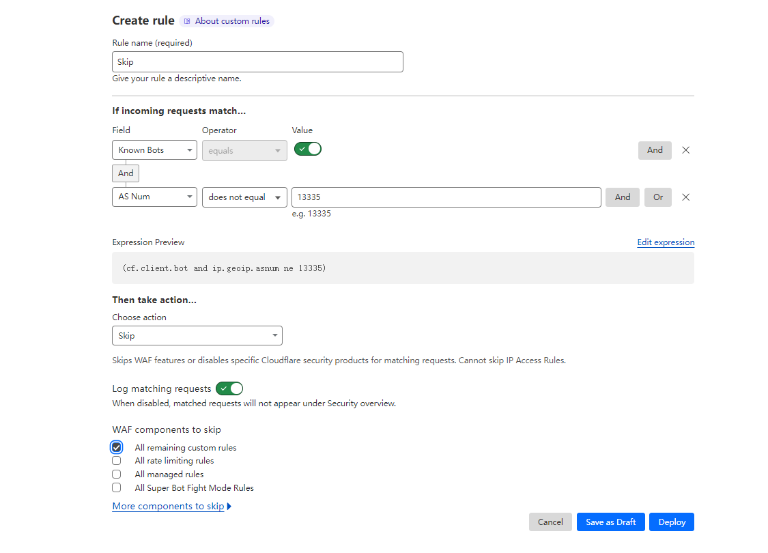
Task: Click And button on AS Num row
Action: click(x=623, y=197)
